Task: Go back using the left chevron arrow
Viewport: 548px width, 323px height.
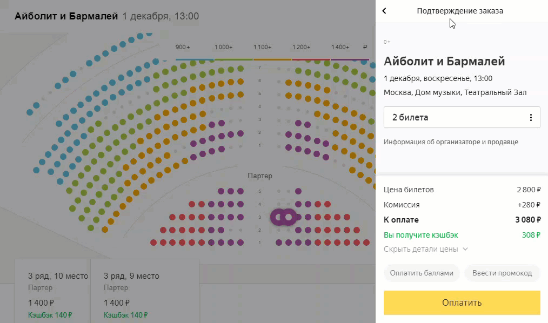Action: coord(384,11)
